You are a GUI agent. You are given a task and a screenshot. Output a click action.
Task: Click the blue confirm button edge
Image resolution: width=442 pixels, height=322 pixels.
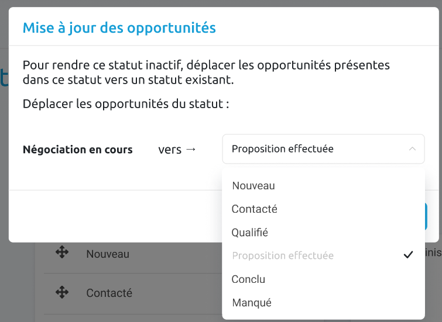coord(426,217)
